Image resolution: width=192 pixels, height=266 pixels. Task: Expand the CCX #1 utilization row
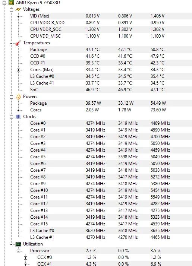point(25,265)
